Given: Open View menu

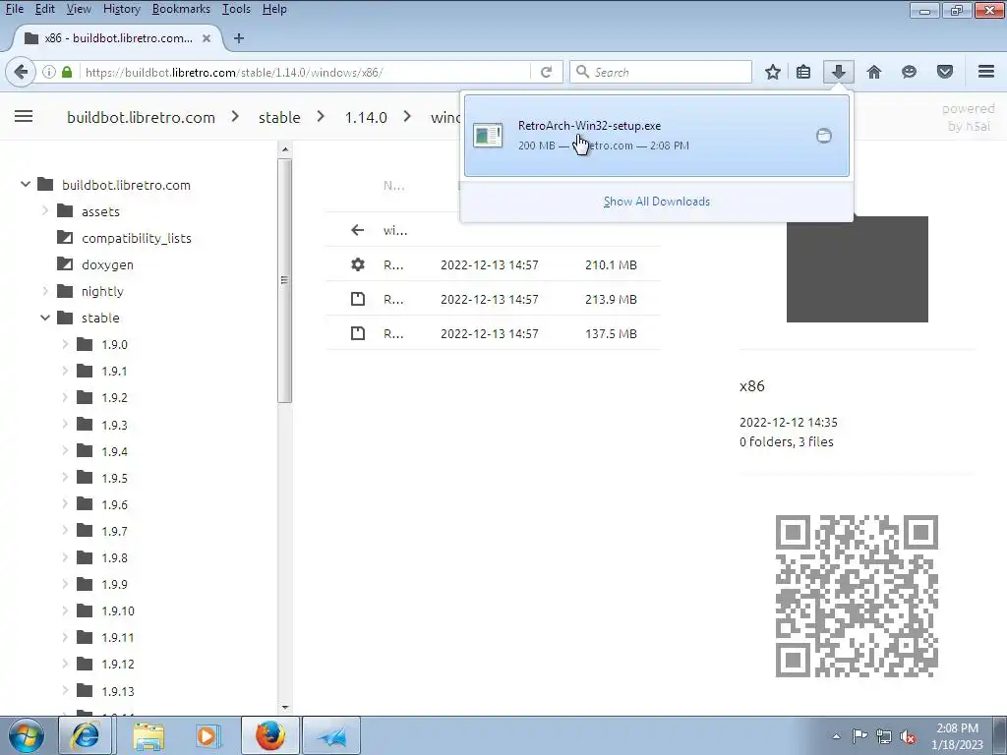Looking at the screenshot, I should [x=79, y=9].
